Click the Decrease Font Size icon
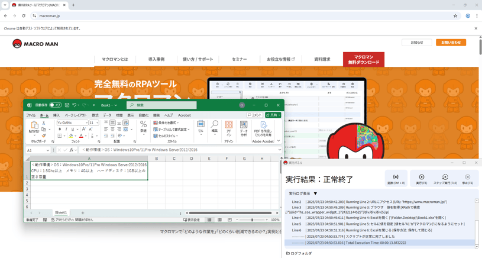This screenshot has height=258, width=482. pyautogui.click(x=91, y=129)
